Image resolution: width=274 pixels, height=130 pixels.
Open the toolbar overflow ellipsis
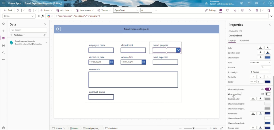tap(156, 10)
